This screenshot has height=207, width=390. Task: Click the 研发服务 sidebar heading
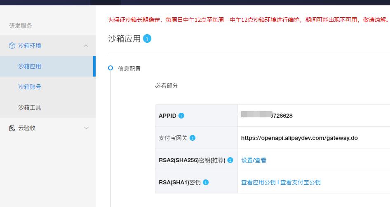point(21,26)
